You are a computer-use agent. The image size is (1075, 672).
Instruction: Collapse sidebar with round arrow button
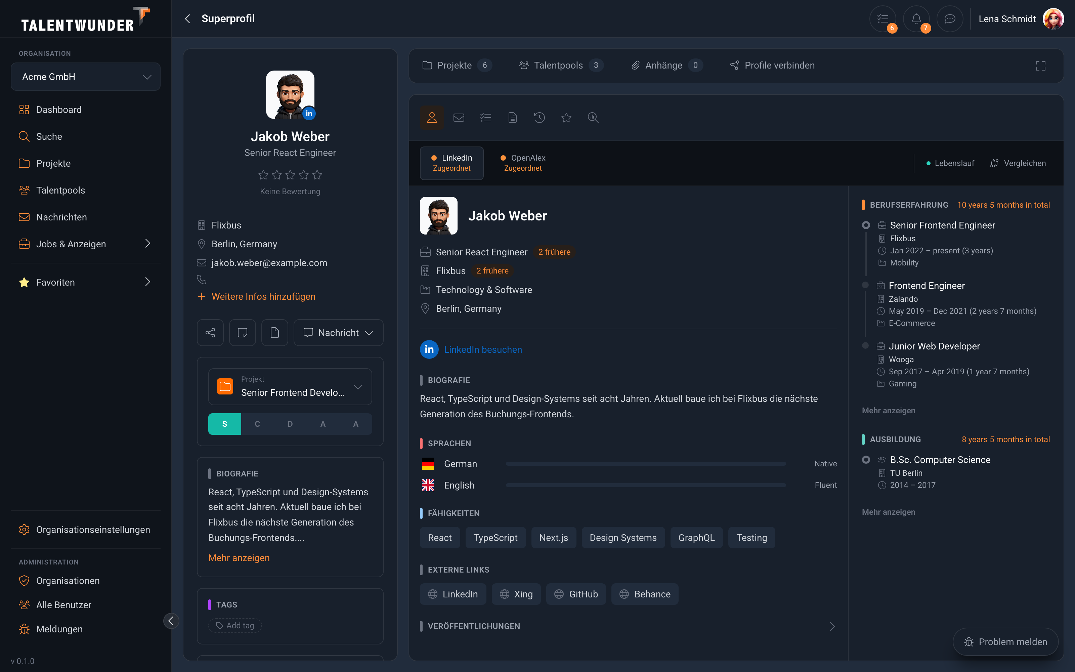tap(171, 621)
